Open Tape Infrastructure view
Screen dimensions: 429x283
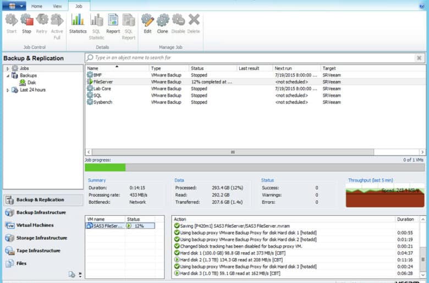(x=43, y=251)
